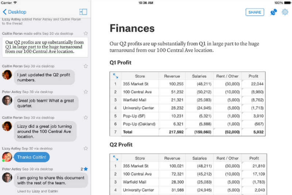Star the 'I just updated' message
The image size is (292, 195).
tap(86, 66)
